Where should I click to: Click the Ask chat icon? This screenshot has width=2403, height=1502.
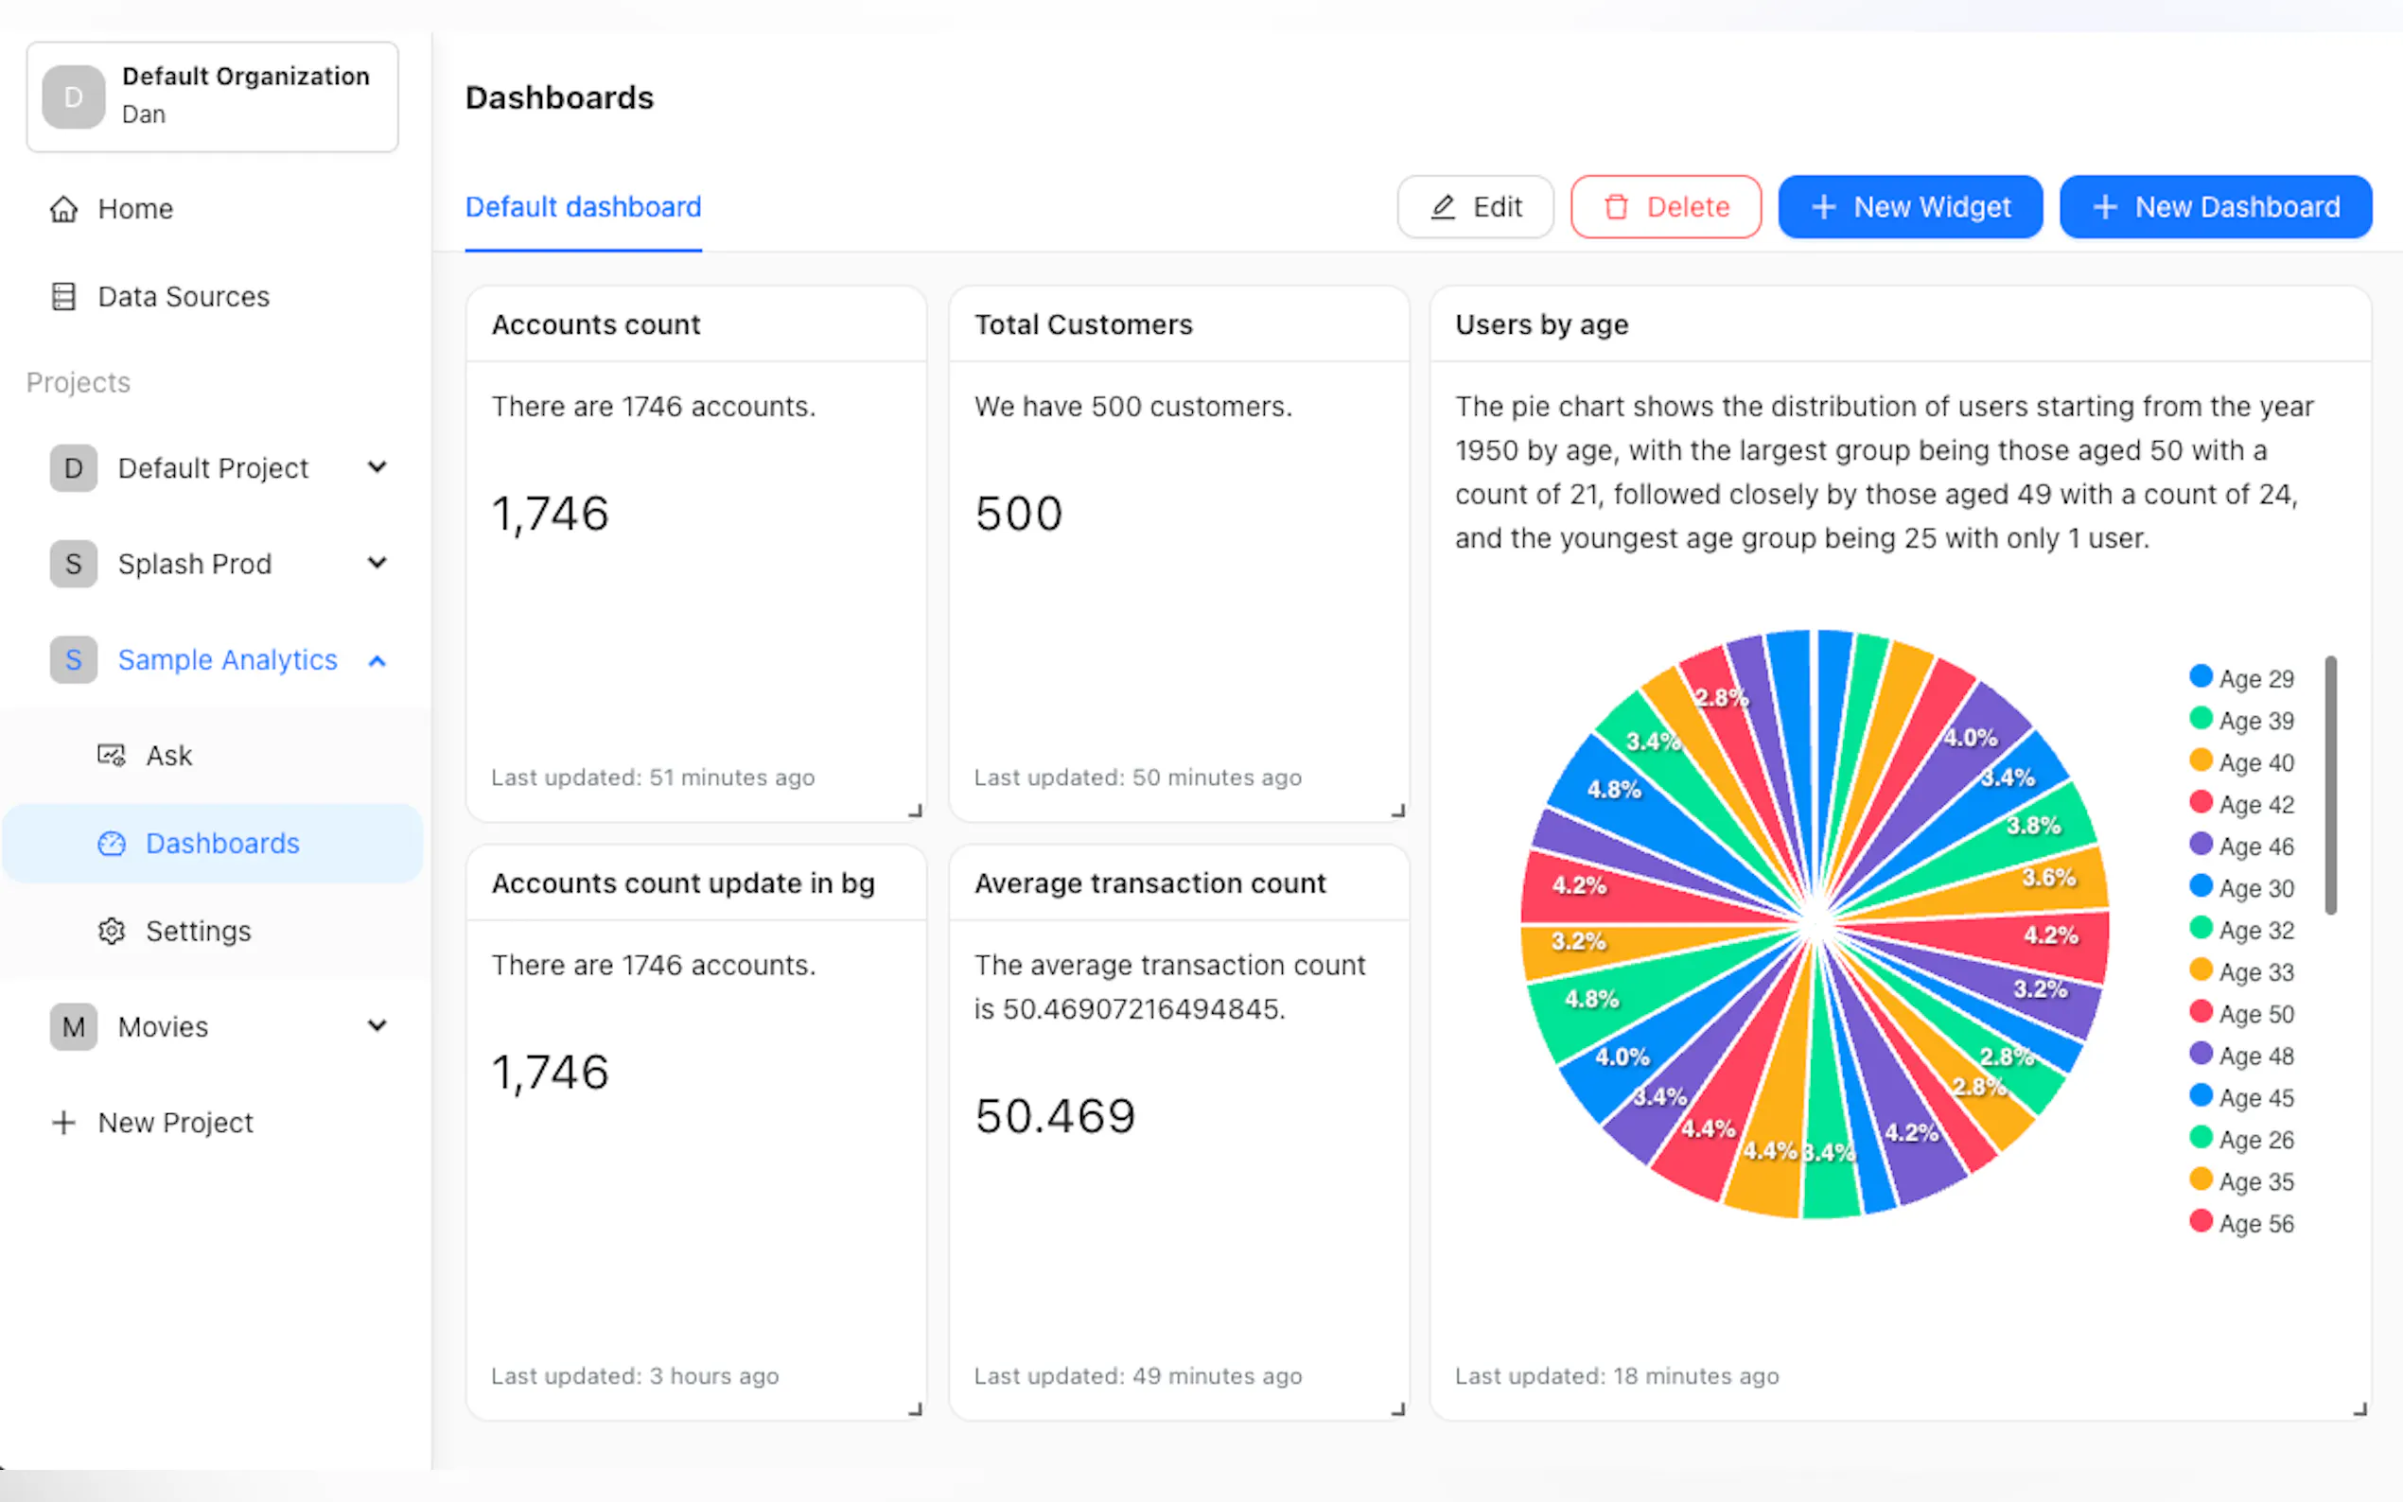[x=112, y=755]
